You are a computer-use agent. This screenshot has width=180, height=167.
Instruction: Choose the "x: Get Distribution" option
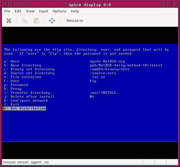click(25, 109)
